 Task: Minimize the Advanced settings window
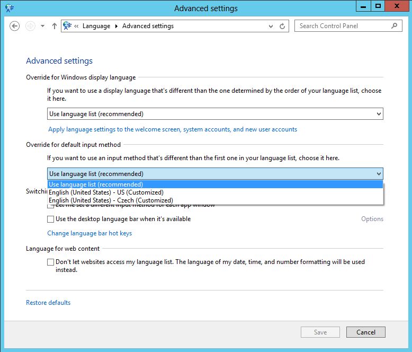click(363, 6)
